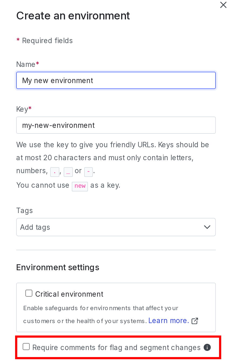Check Require comments for flag and segment changes
The width and height of the screenshot is (232, 363).
click(x=26, y=347)
